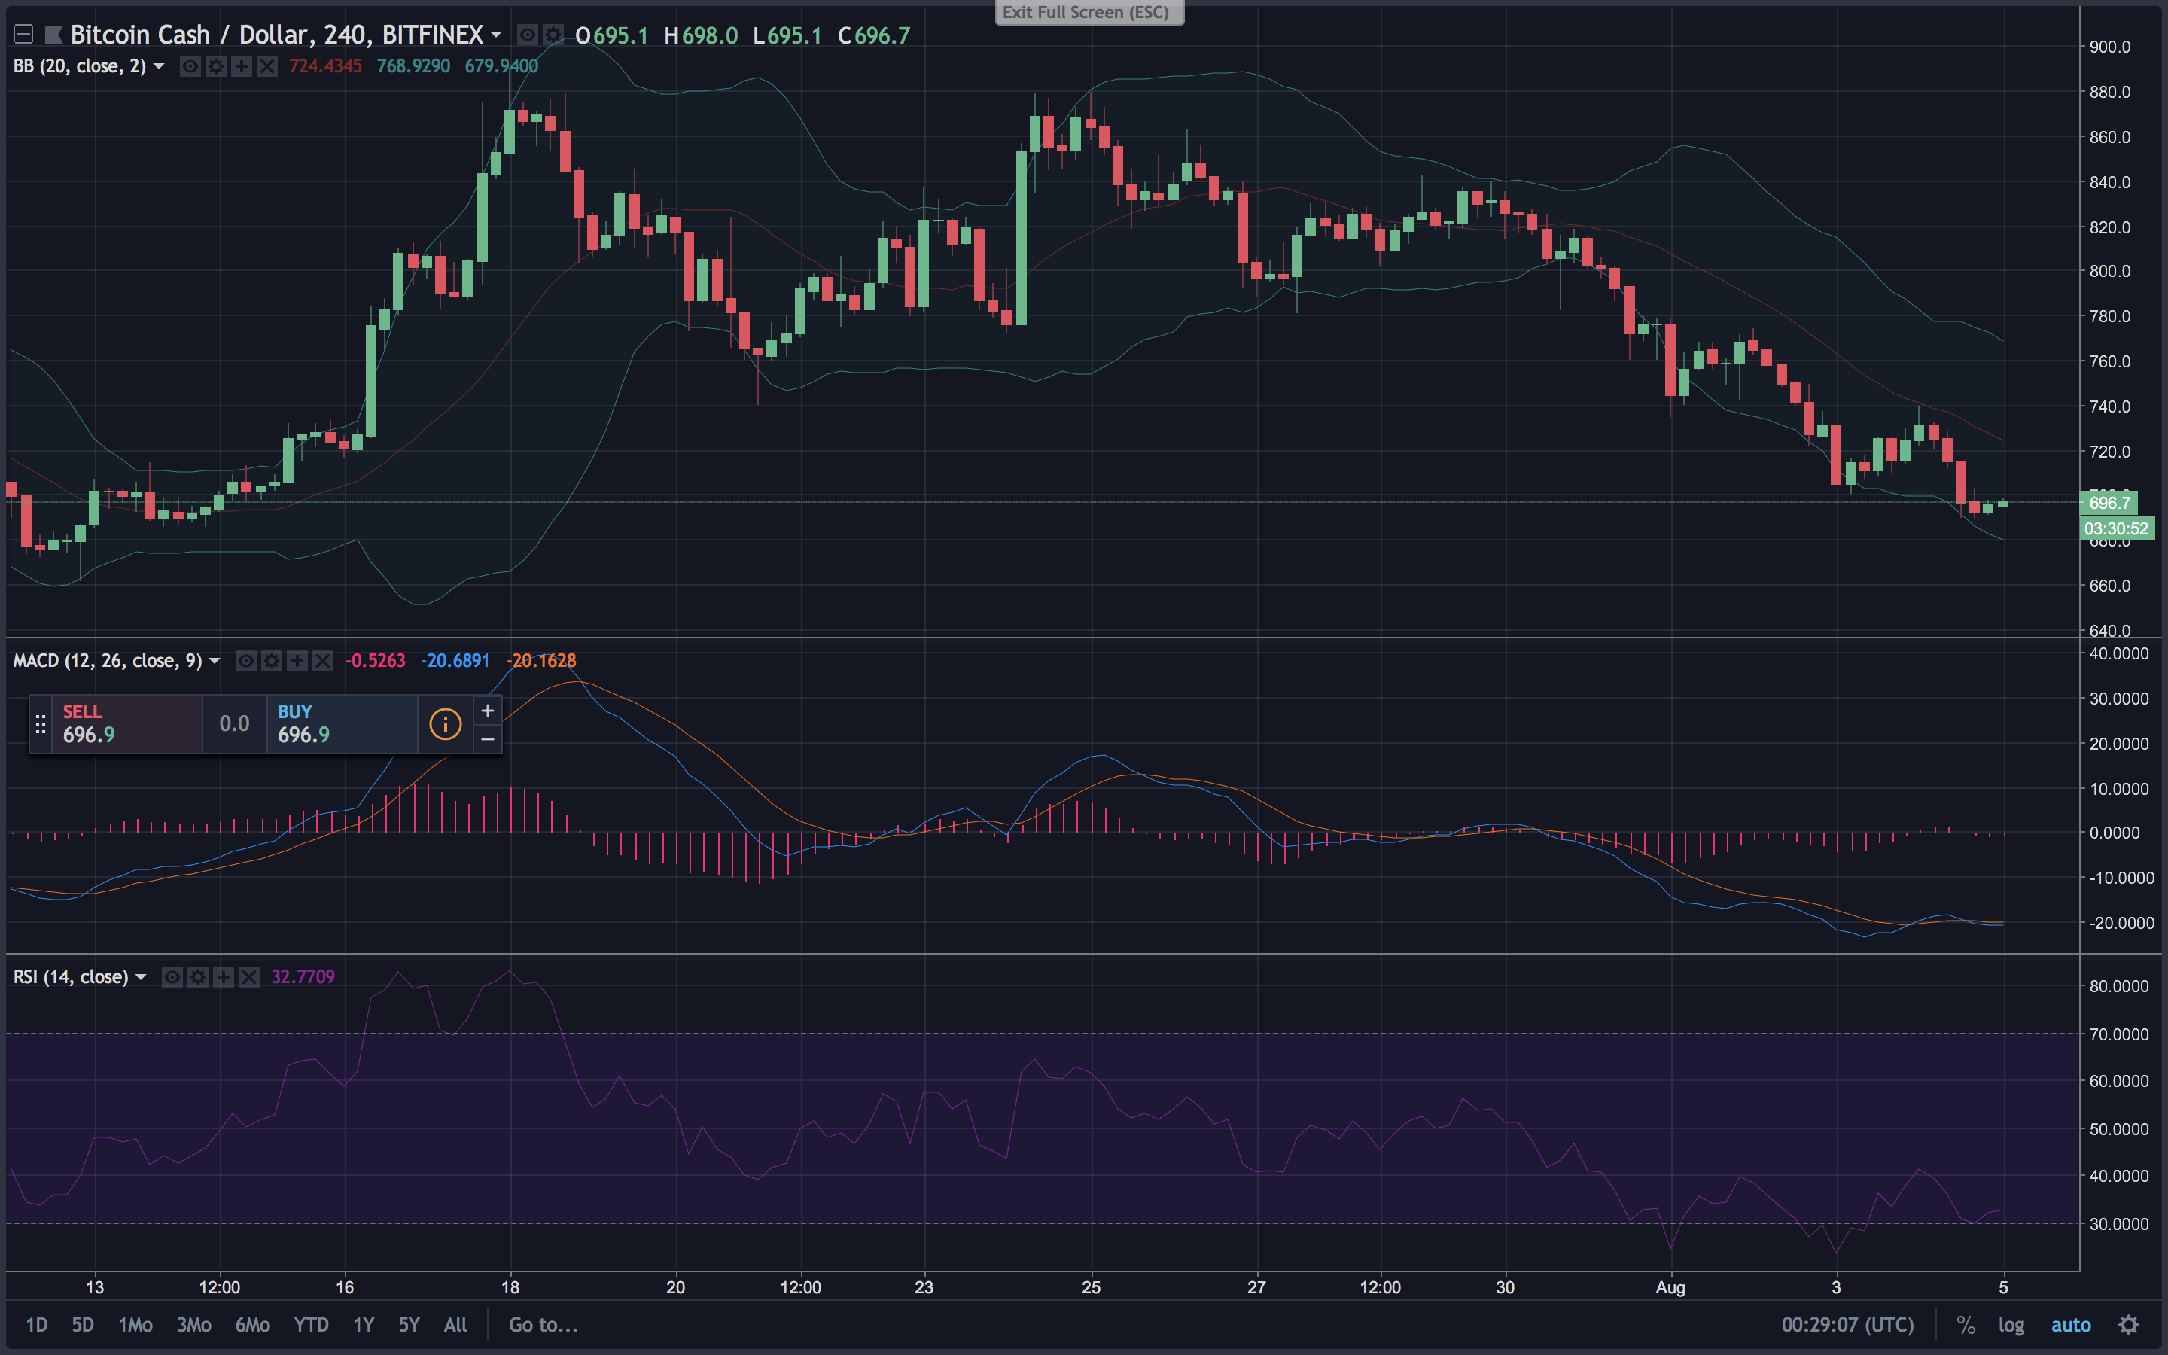Click the BUY 696.9 button
This screenshot has height=1355, width=2168.
(343, 724)
